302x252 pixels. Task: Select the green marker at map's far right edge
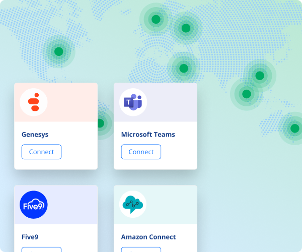[x=294, y=128]
